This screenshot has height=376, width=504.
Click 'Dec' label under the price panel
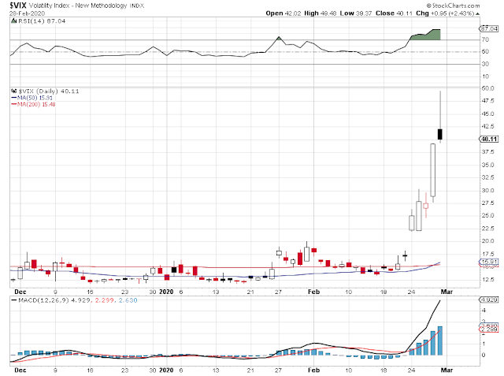[20, 292]
